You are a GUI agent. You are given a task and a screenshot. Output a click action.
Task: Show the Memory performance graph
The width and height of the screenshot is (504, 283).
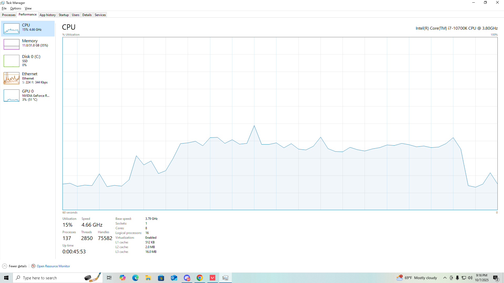pyautogui.click(x=28, y=44)
